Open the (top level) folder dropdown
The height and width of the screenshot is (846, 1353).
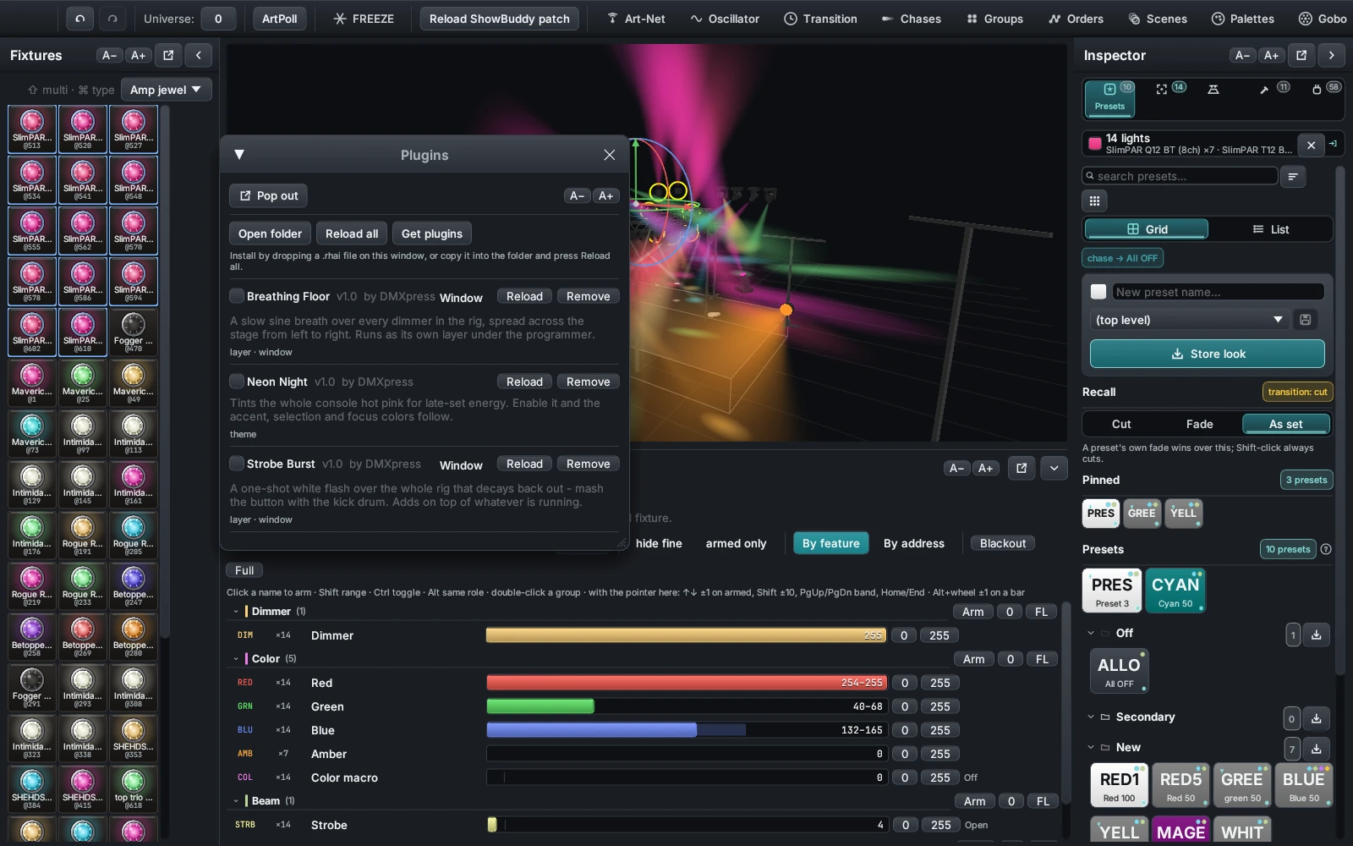click(1188, 320)
